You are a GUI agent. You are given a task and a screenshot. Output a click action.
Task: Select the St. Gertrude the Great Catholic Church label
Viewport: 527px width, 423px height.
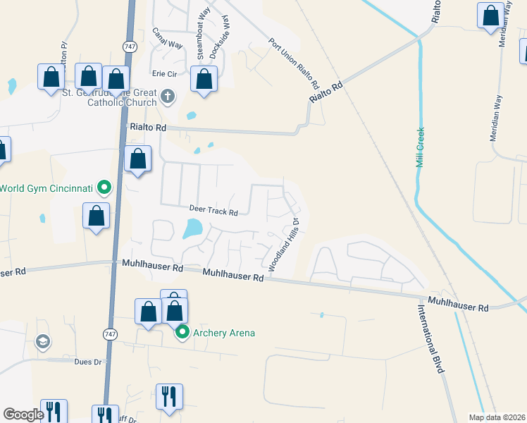pos(110,97)
